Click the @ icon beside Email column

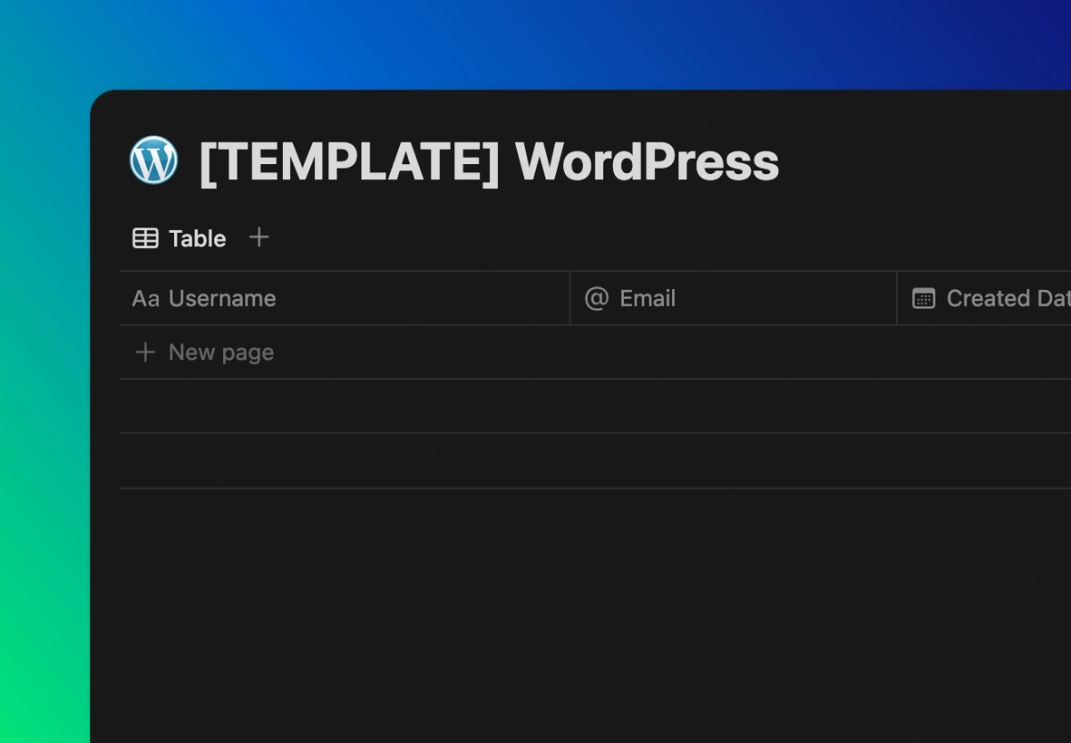click(596, 298)
